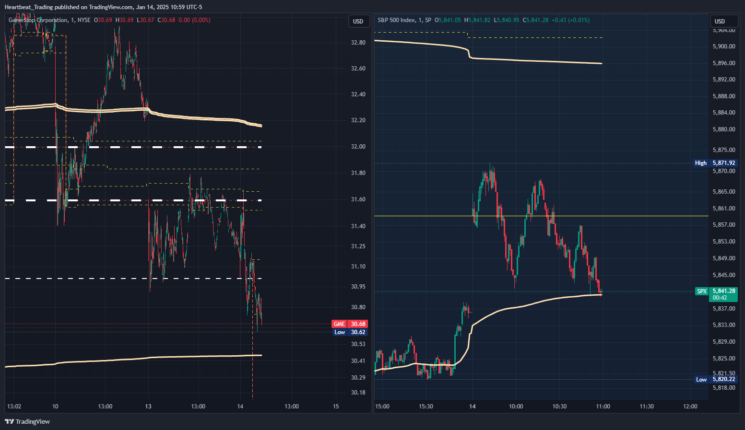
Task: Click the GameStop Corporation chart title
Action: [38, 20]
